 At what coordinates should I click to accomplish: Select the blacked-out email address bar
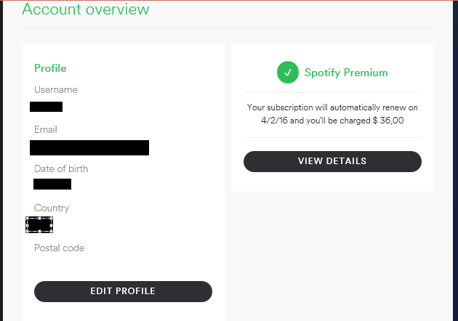(89, 147)
